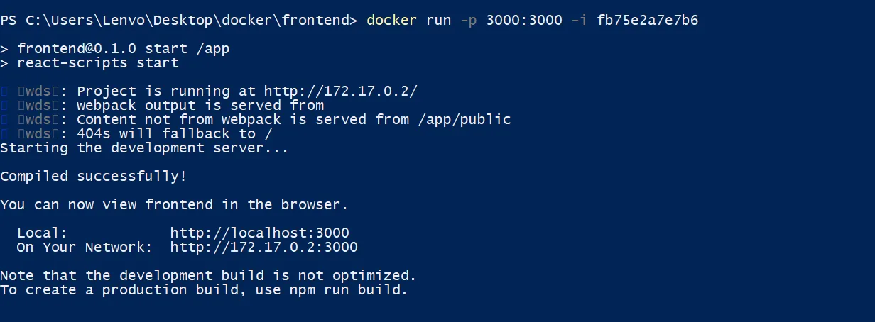875x322 pixels.
Task: Click the 404s will fallback to / line
Action: coord(174,133)
